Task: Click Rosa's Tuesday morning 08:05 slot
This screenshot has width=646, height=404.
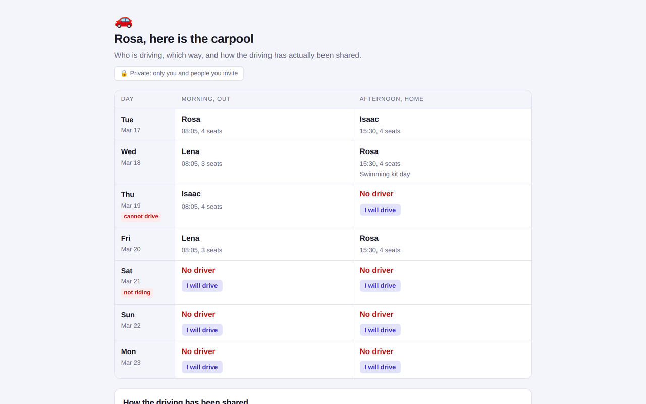Action: [264, 125]
